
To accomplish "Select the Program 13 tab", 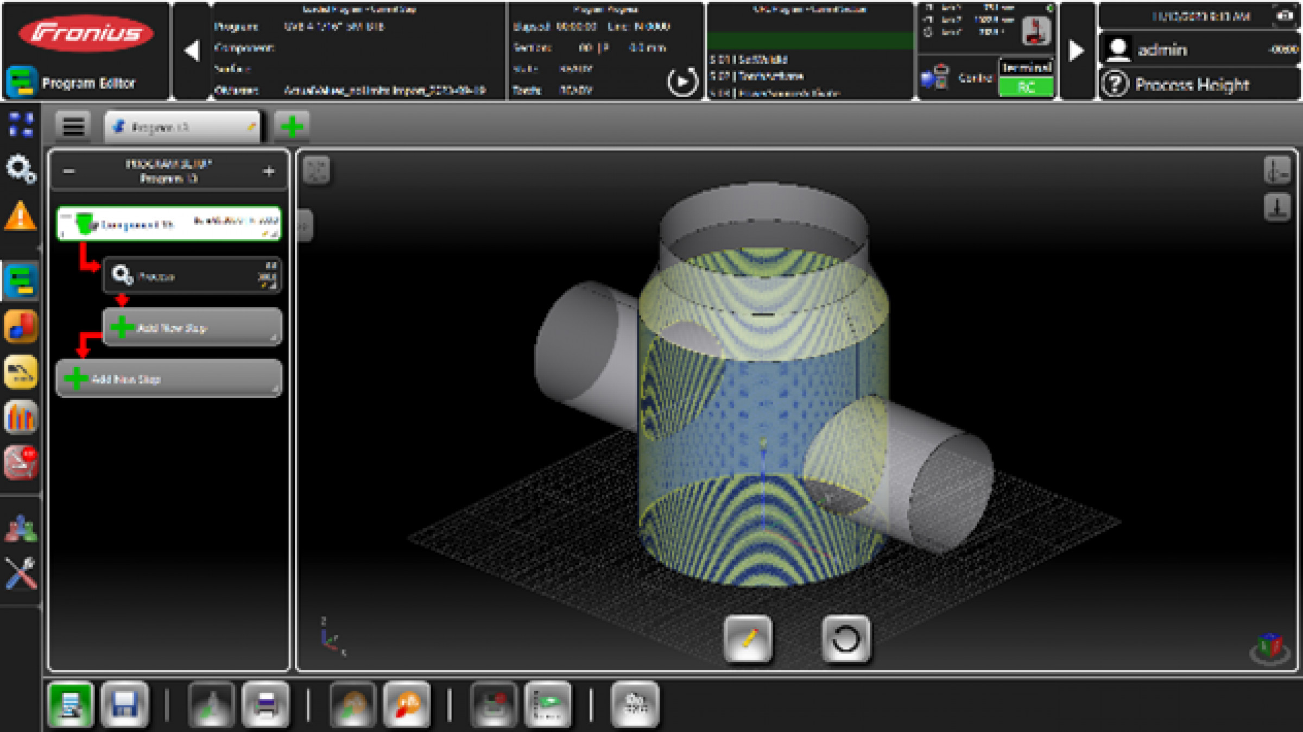I will coord(182,127).
